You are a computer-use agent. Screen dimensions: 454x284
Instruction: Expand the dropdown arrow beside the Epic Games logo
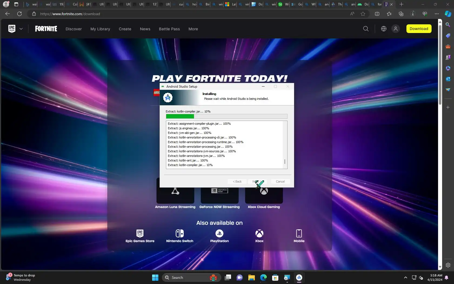pyautogui.click(x=21, y=29)
